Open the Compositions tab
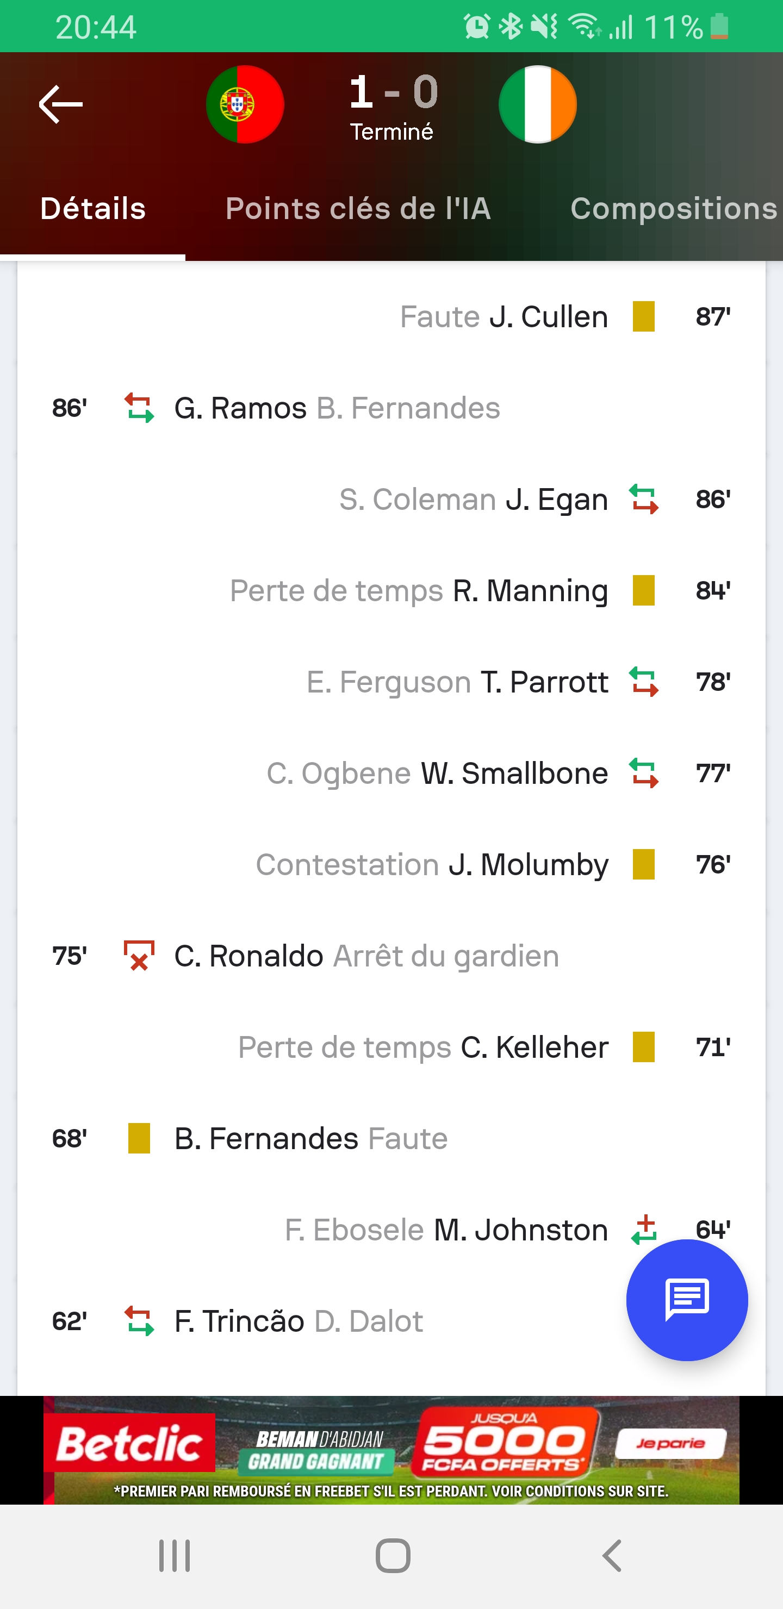 point(674,209)
